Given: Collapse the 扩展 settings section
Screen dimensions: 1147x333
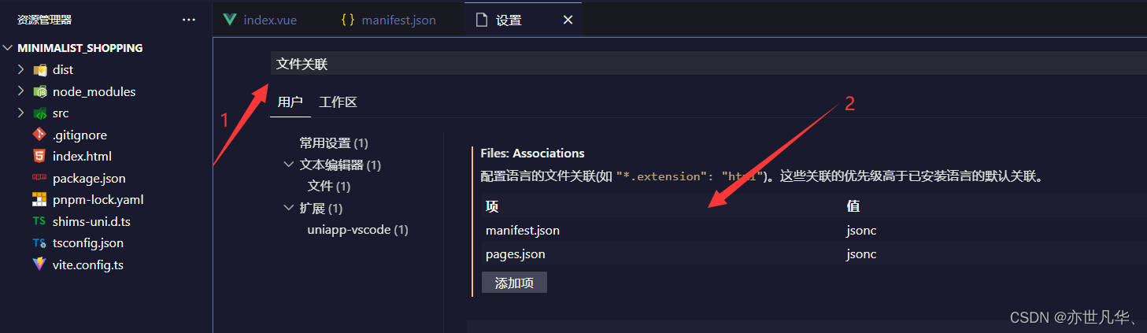Looking at the screenshot, I should [x=288, y=209].
